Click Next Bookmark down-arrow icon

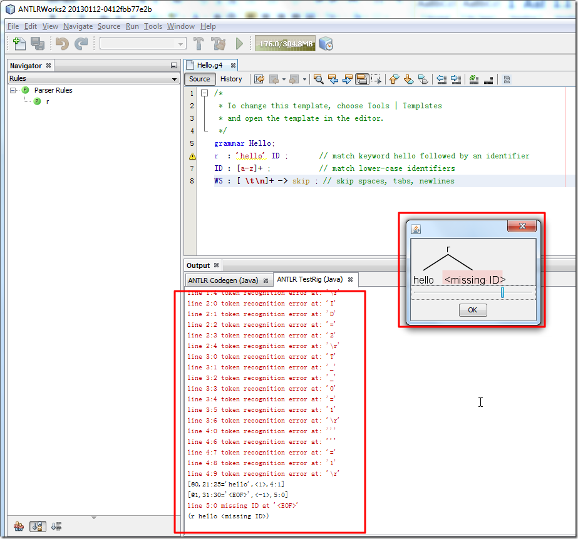pos(408,80)
